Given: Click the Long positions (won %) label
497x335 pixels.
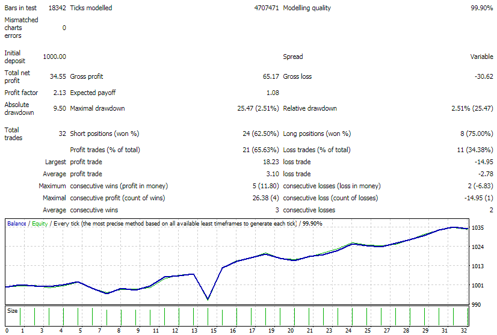Looking at the screenshot, I should coord(317,134).
